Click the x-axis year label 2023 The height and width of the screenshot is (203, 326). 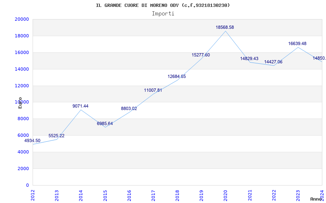pos(298,195)
